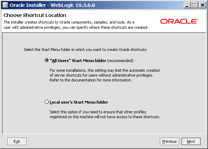Image resolution: width=208 pixels, height=149 pixels.
Task: Click the "Choose Shortcut Location" heading
Action: click(x=35, y=15)
